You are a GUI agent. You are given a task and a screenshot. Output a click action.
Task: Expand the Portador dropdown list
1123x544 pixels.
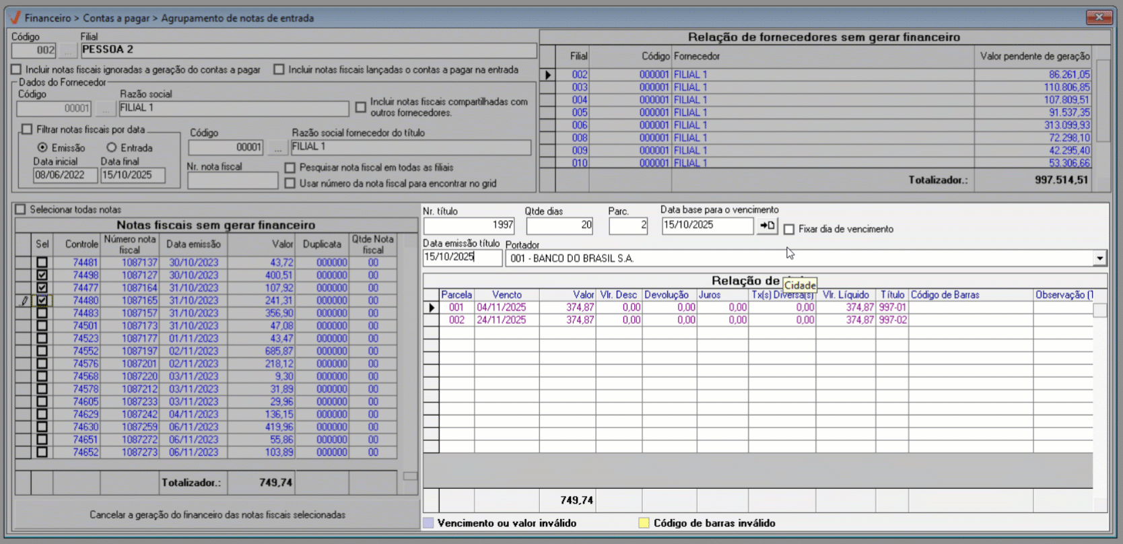pos(1099,259)
